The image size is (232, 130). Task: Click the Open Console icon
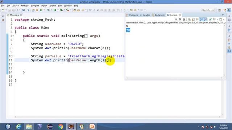tap(221, 19)
